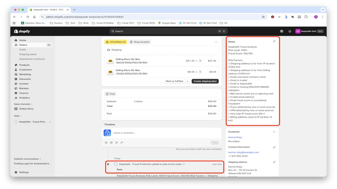Open browser extensions puzzle icon
337x189 pixels.
306,17
